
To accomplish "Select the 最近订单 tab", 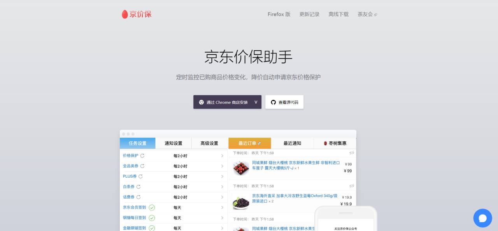I will click(250, 143).
